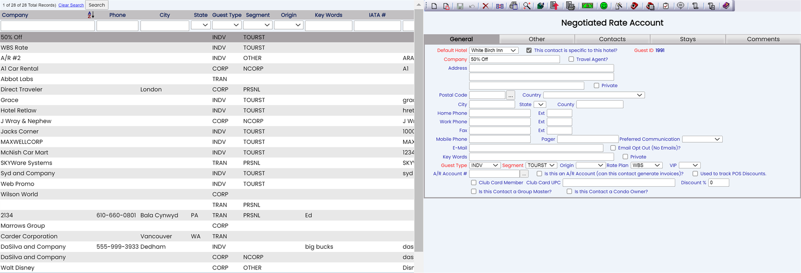The image size is (801, 273).
Task: Expand the Rate Plan dropdown
Action: point(646,165)
